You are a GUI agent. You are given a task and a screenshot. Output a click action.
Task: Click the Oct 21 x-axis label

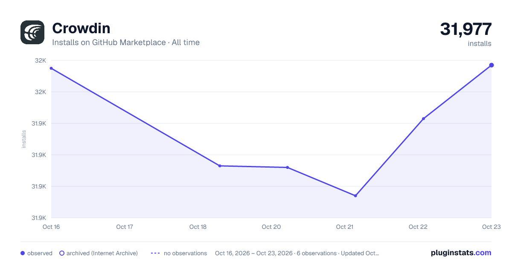[x=345, y=227]
